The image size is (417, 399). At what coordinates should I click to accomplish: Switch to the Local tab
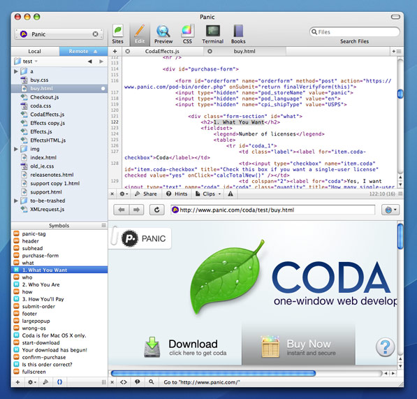click(35, 51)
